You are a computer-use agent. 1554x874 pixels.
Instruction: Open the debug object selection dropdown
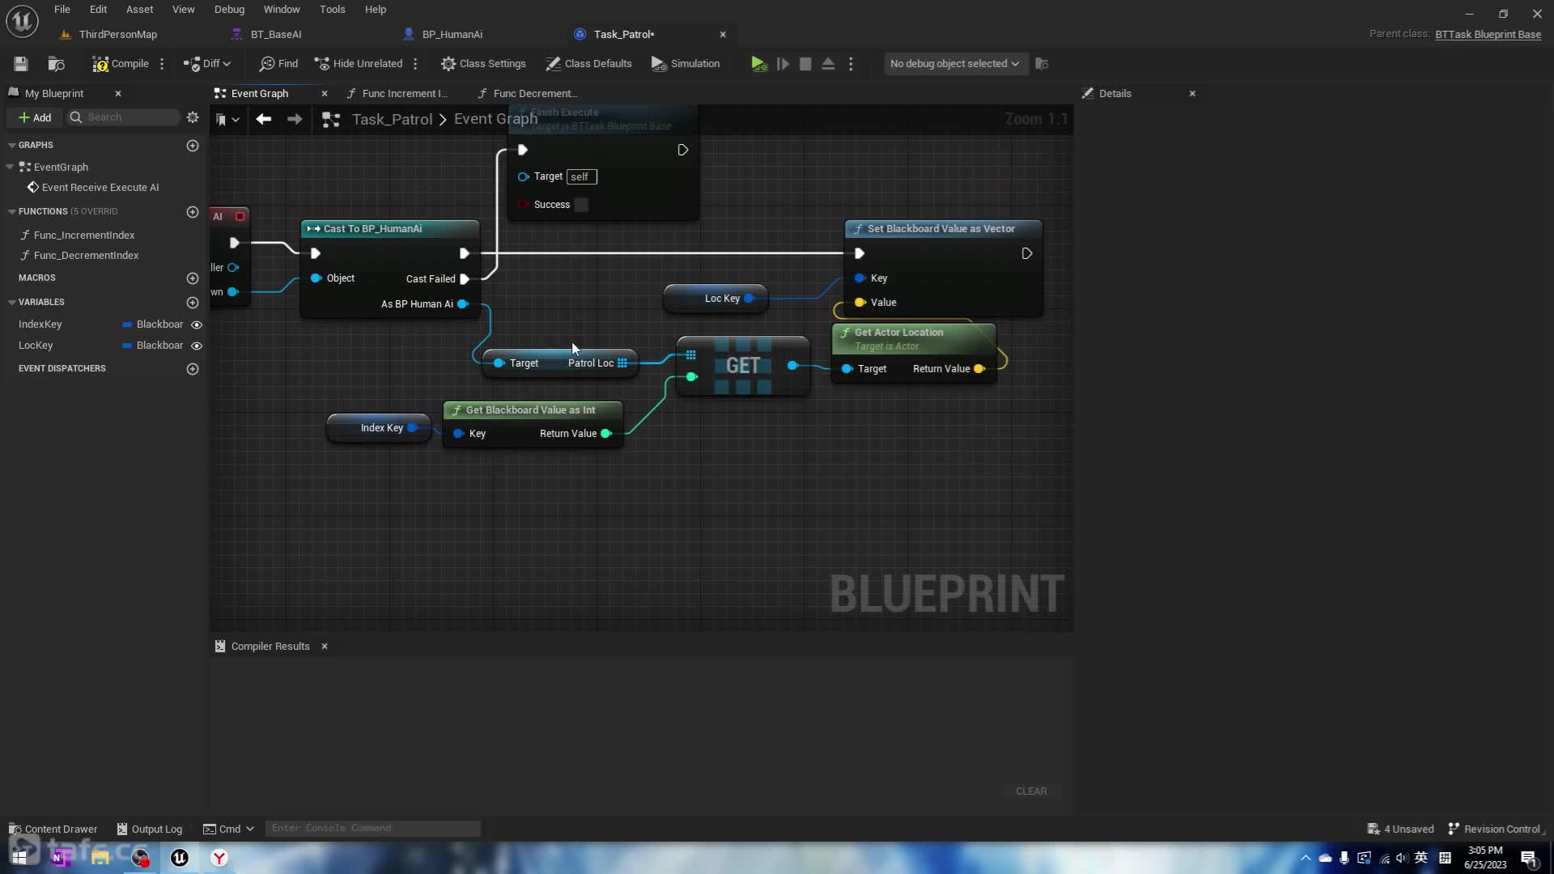click(954, 64)
